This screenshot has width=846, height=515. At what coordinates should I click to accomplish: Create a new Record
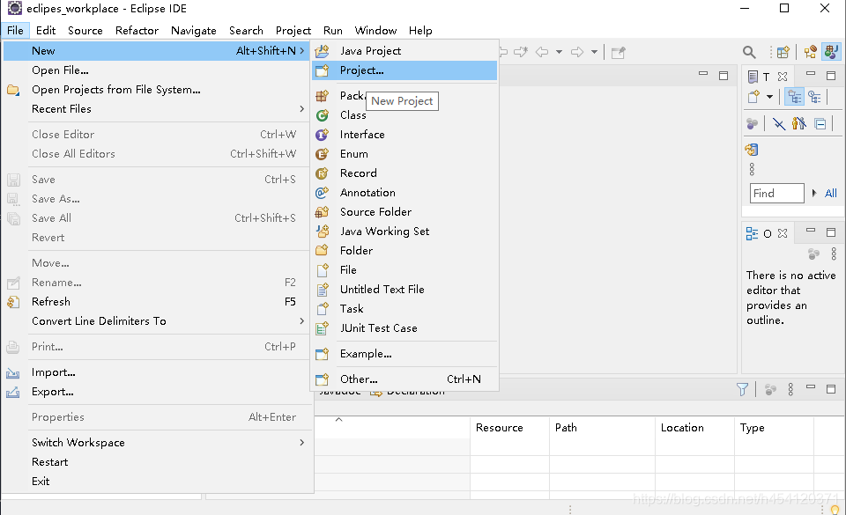click(x=404, y=173)
